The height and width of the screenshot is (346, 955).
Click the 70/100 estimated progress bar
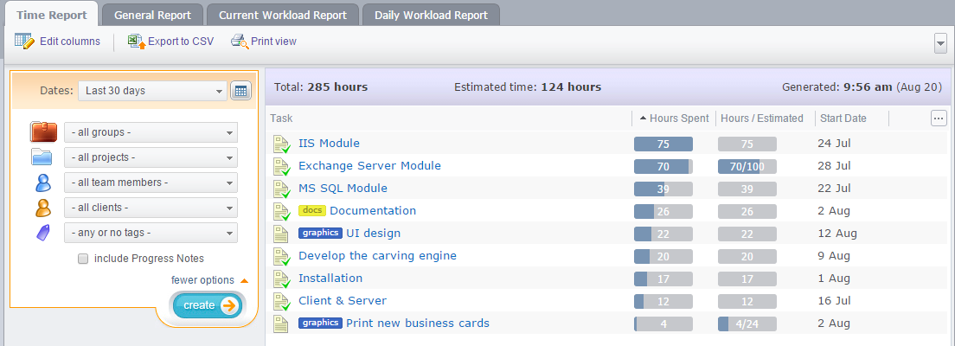(x=747, y=166)
